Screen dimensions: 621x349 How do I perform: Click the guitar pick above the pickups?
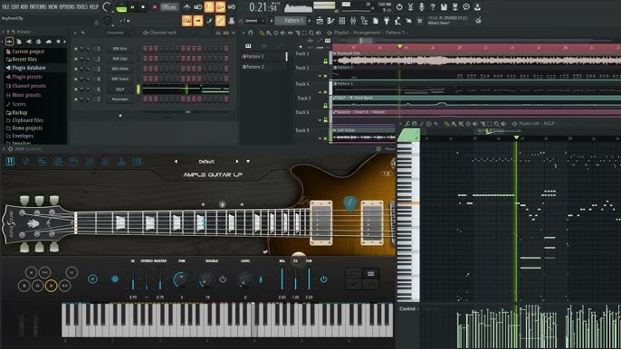click(349, 203)
